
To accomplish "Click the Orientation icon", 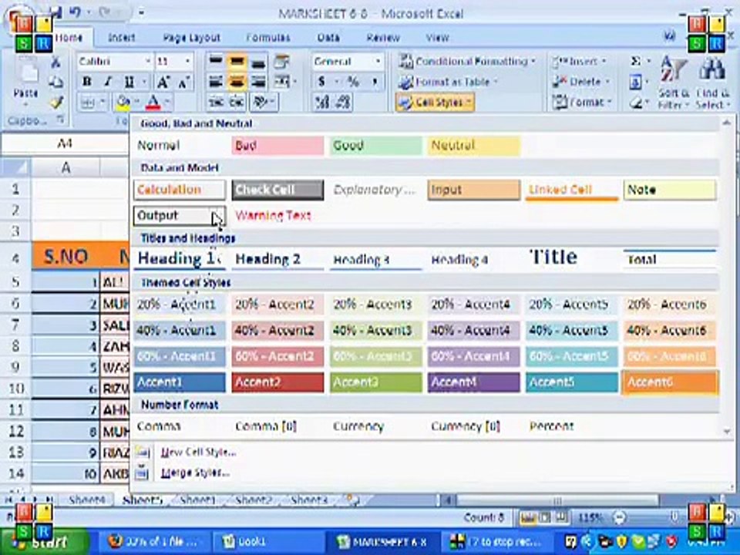I will (261, 102).
